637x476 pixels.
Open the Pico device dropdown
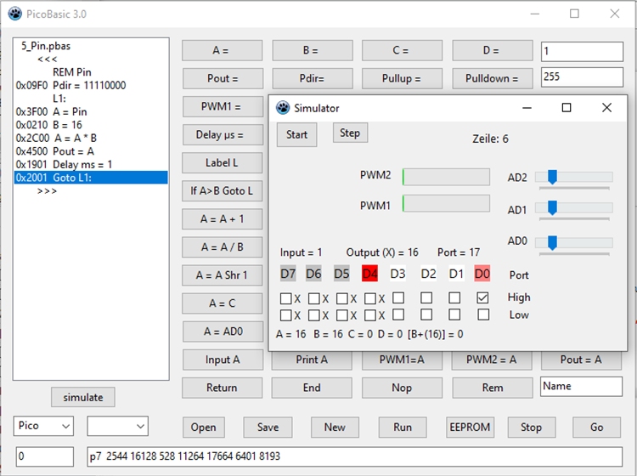pyautogui.click(x=44, y=425)
